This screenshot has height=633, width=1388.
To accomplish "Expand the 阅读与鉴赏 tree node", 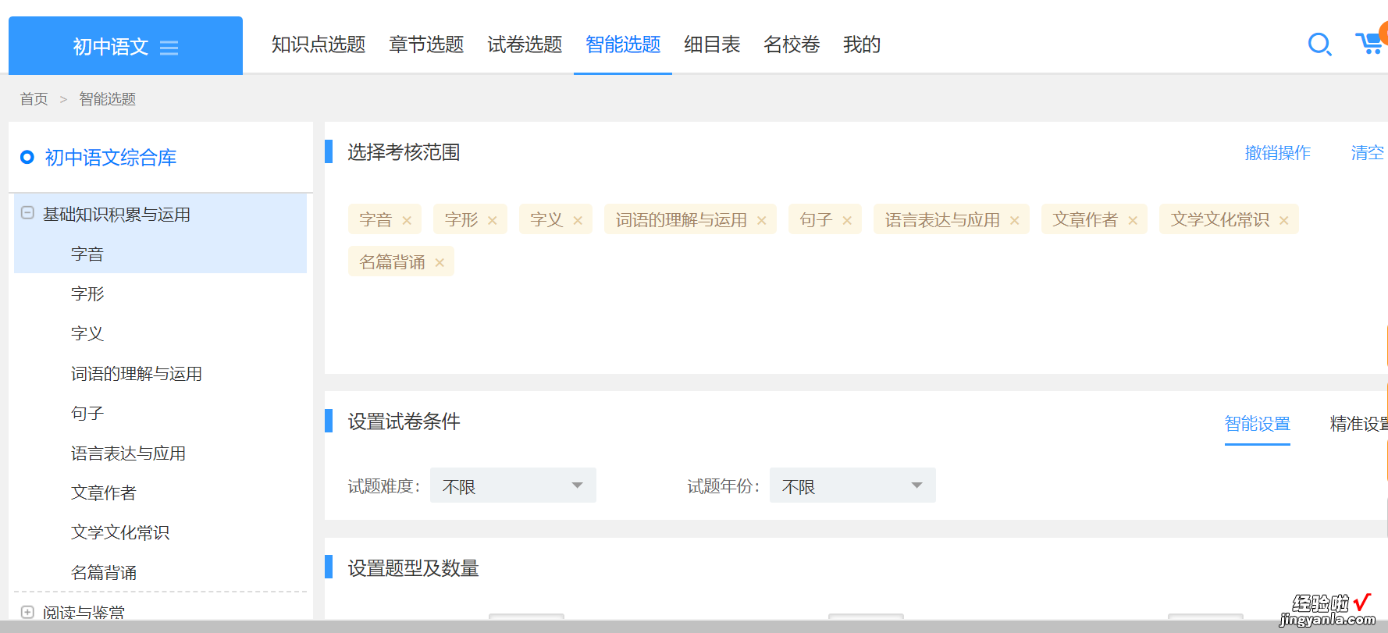I will pyautogui.click(x=27, y=612).
